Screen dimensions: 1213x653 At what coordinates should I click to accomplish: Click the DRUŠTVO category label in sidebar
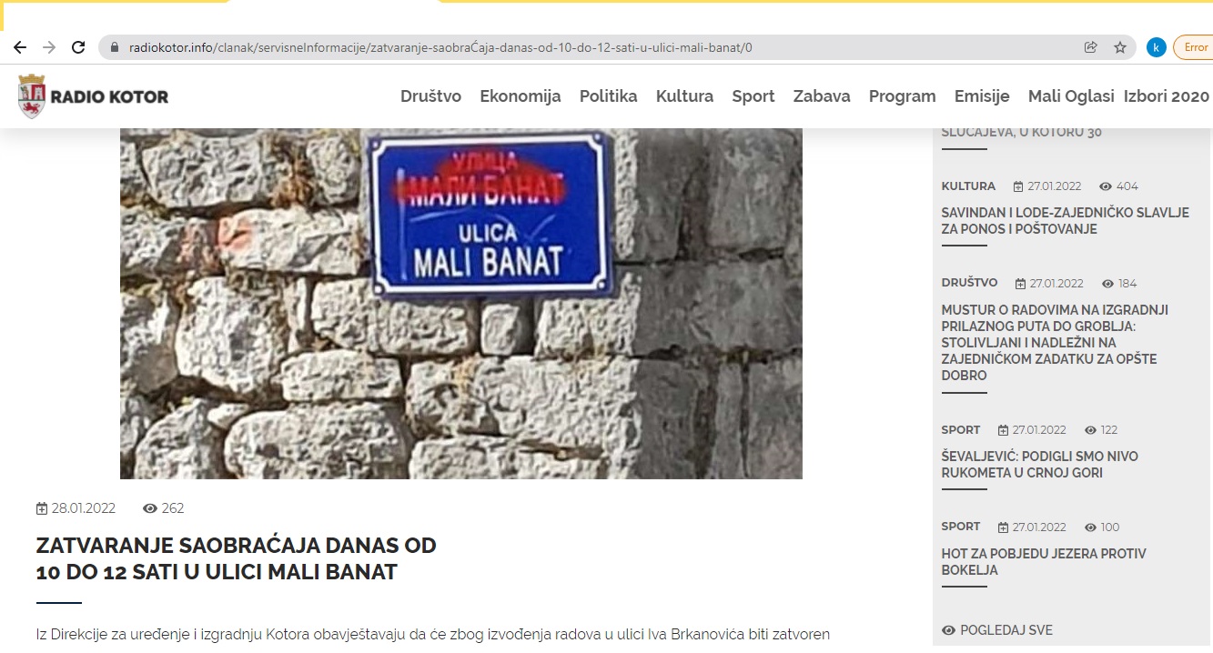click(x=969, y=283)
